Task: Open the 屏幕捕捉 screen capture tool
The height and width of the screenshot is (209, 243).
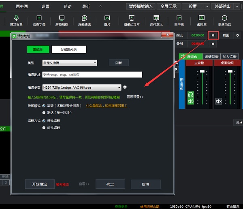Action: click(62, 21)
